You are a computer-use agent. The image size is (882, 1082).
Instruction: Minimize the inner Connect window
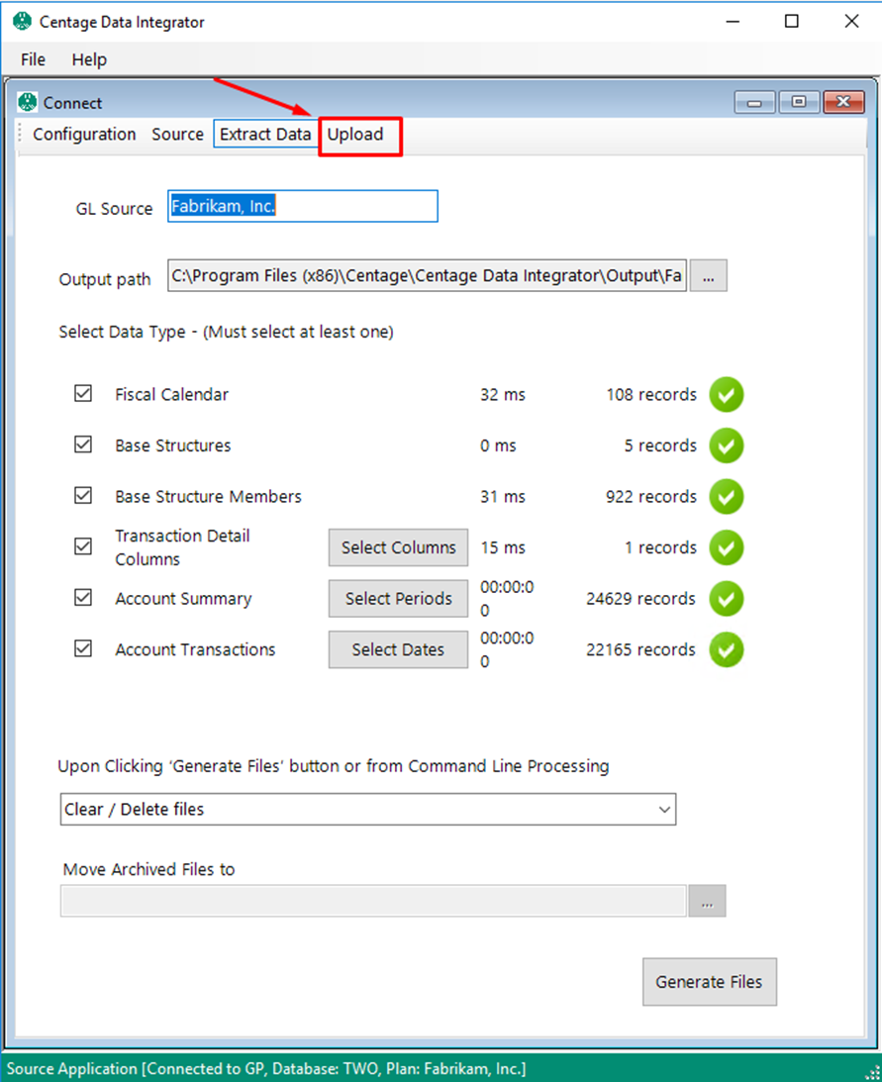point(755,102)
